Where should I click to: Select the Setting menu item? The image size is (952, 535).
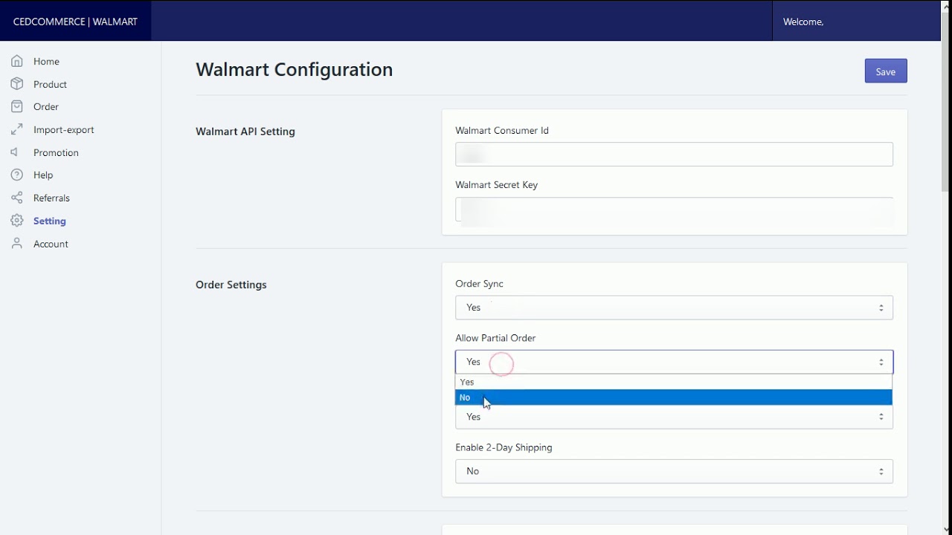coord(50,221)
